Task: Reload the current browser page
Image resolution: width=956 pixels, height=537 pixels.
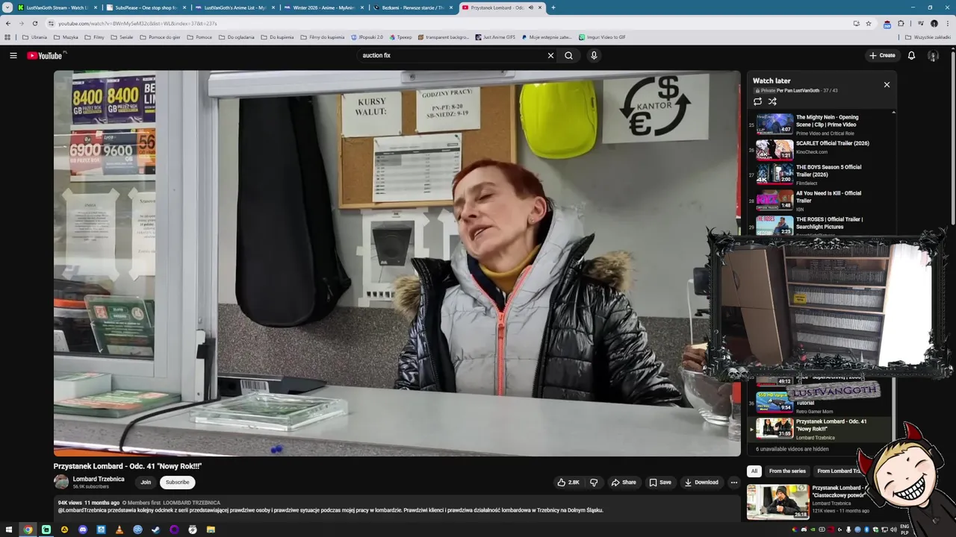Action: tap(34, 23)
